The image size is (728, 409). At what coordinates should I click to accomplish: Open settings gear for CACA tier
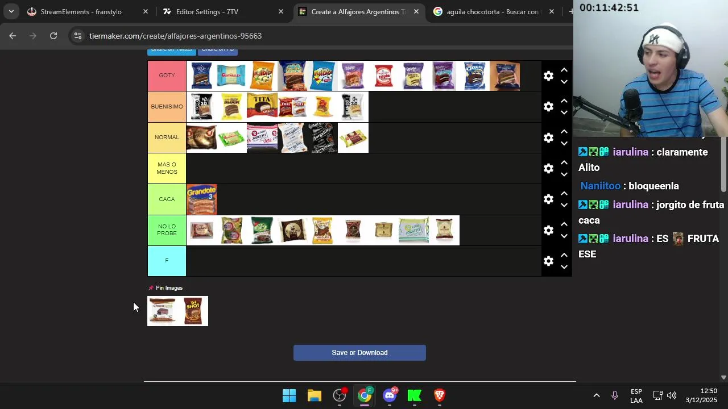click(548, 199)
